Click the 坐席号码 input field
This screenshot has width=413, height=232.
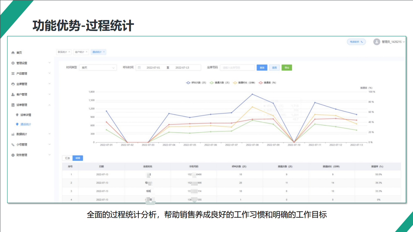click(237, 68)
